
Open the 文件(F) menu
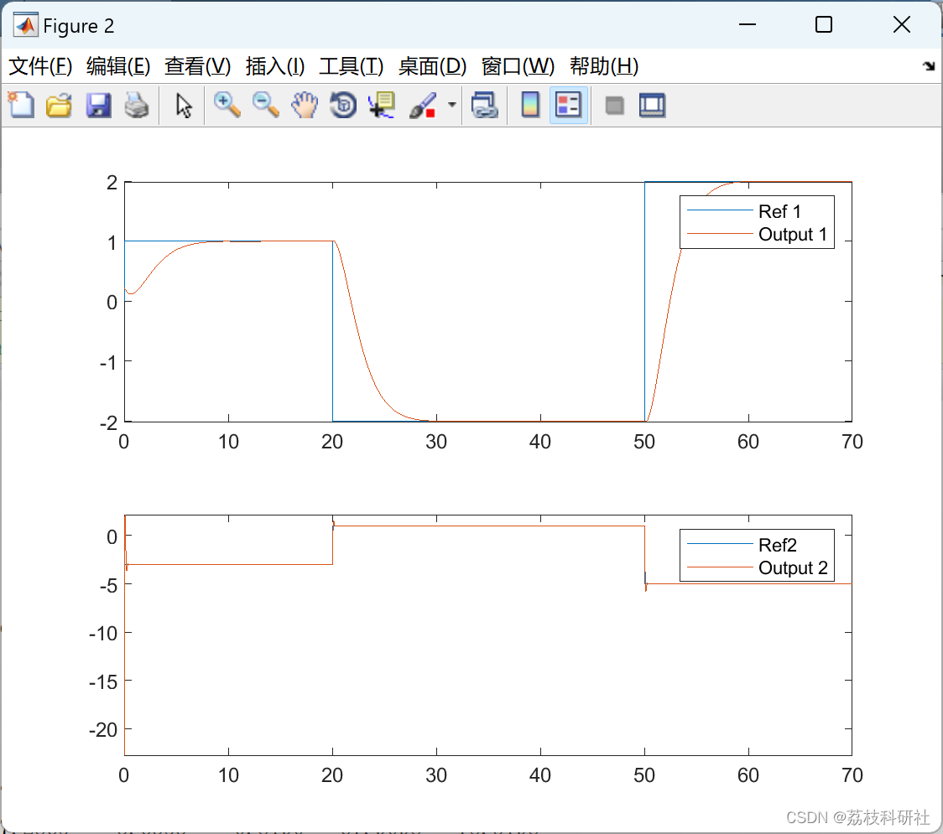(x=40, y=66)
